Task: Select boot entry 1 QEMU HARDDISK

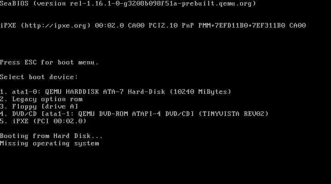Action: click(x=115, y=92)
